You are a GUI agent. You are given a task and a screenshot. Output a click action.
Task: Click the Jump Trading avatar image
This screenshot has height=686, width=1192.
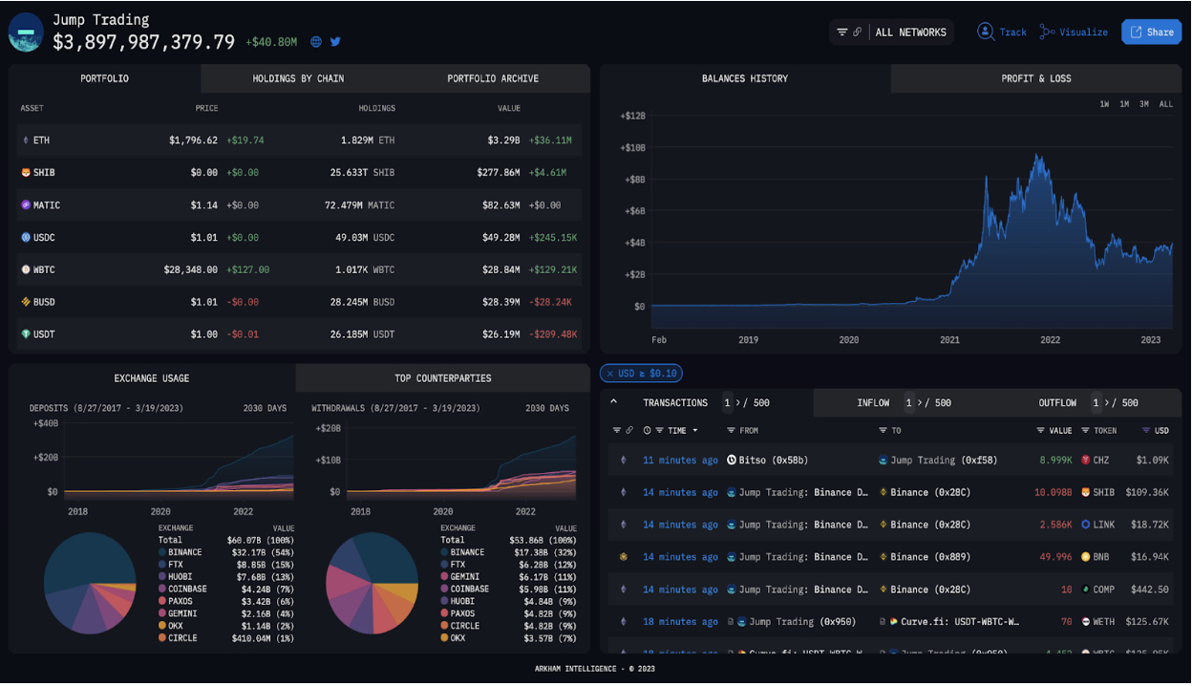tap(26, 32)
